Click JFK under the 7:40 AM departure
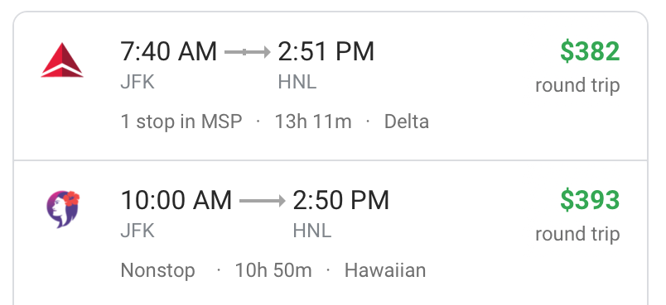This screenshot has width=666, height=305. pos(138,82)
